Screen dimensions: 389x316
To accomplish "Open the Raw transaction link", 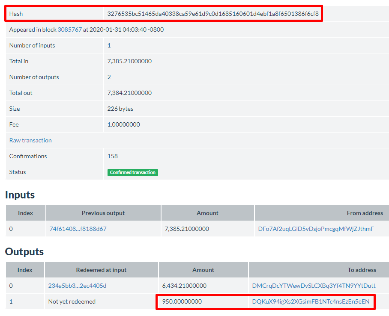I will (x=30, y=140).
